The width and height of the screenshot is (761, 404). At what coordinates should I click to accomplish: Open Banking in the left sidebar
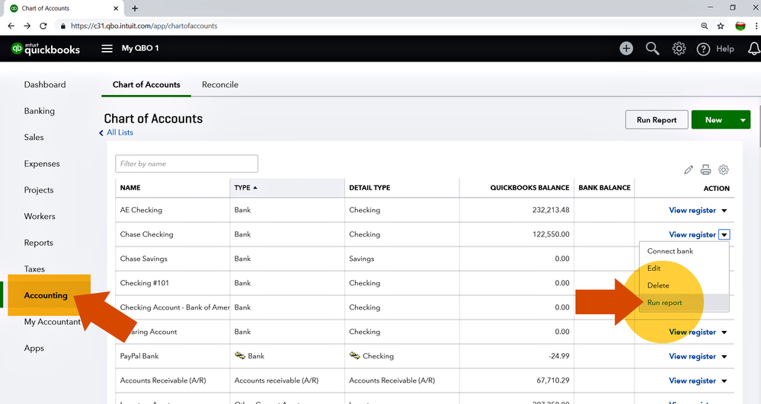[40, 111]
